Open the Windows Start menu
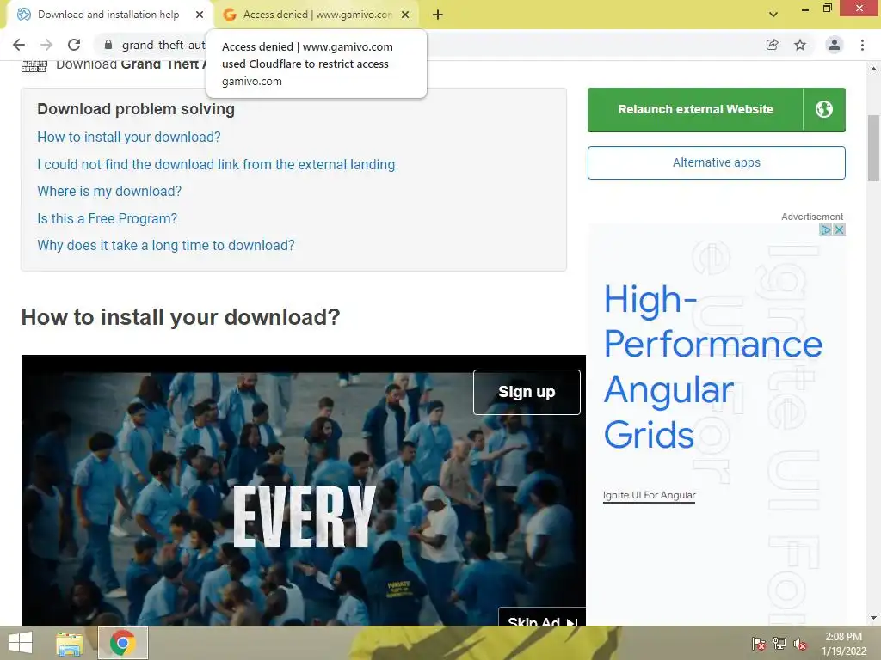881x660 pixels. (x=21, y=643)
